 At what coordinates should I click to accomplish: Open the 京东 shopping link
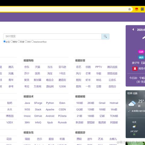[27, 67]
